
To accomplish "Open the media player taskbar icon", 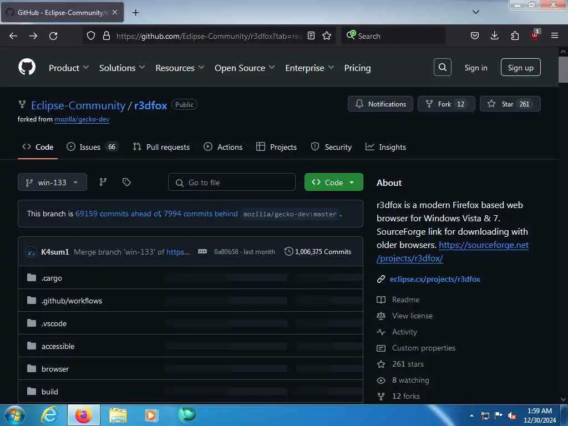I will tap(151, 415).
